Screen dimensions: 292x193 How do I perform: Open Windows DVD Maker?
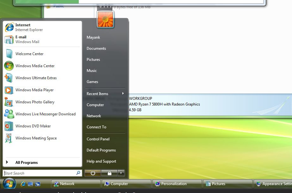coord(33,126)
